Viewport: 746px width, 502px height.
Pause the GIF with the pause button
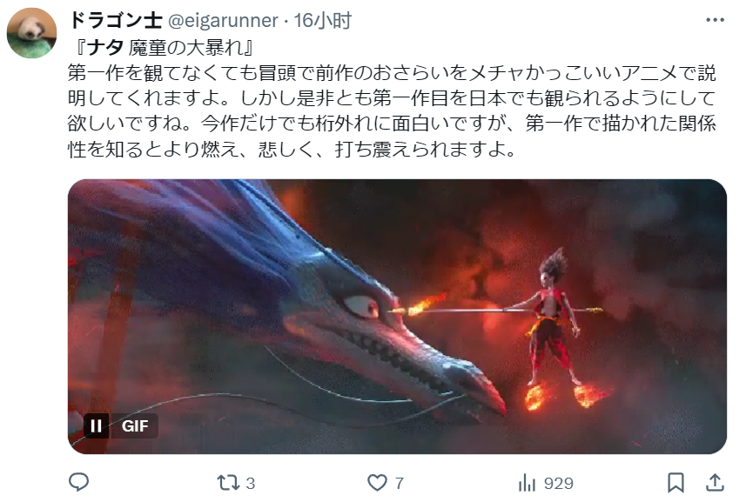click(96, 425)
